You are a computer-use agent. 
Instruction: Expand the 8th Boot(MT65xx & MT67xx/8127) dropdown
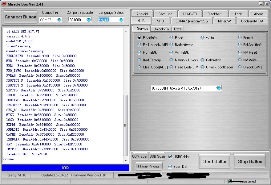pyautogui.click(x=218, y=88)
